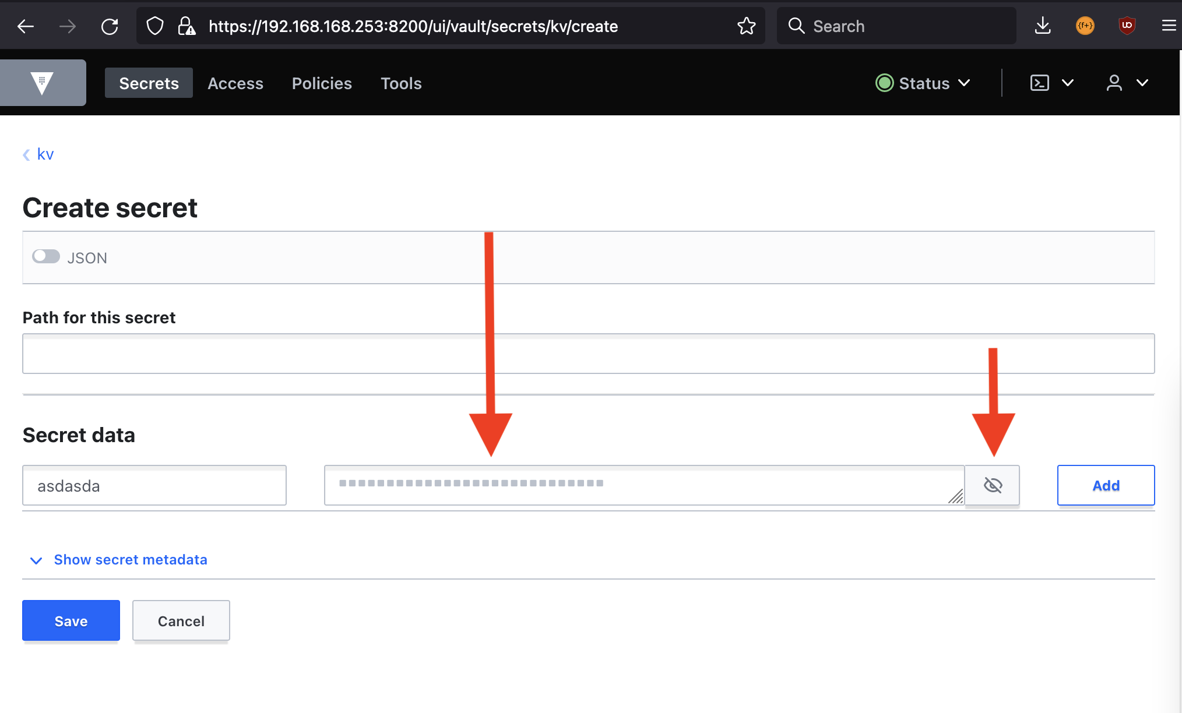Switch to the Policies tab
Image resolution: width=1182 pixels, height=713 pixels.
click(321, 83)
